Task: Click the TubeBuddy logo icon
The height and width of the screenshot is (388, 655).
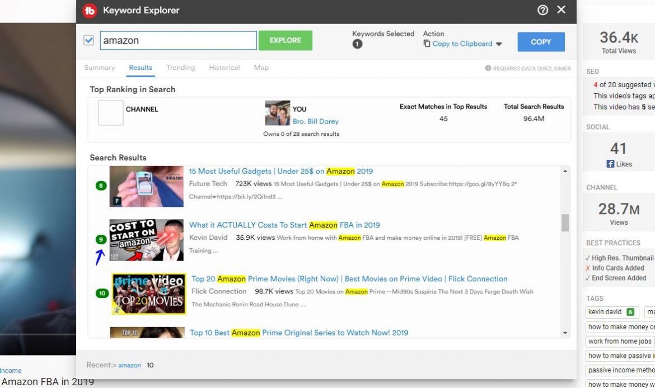Action: [90, 11]
